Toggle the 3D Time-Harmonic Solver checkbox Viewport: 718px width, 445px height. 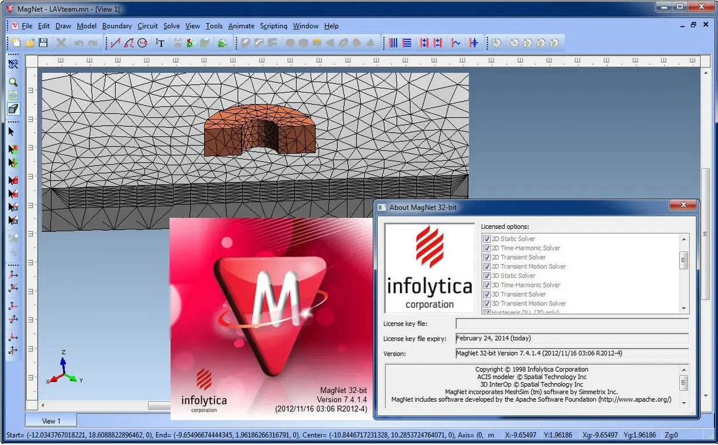486,285
